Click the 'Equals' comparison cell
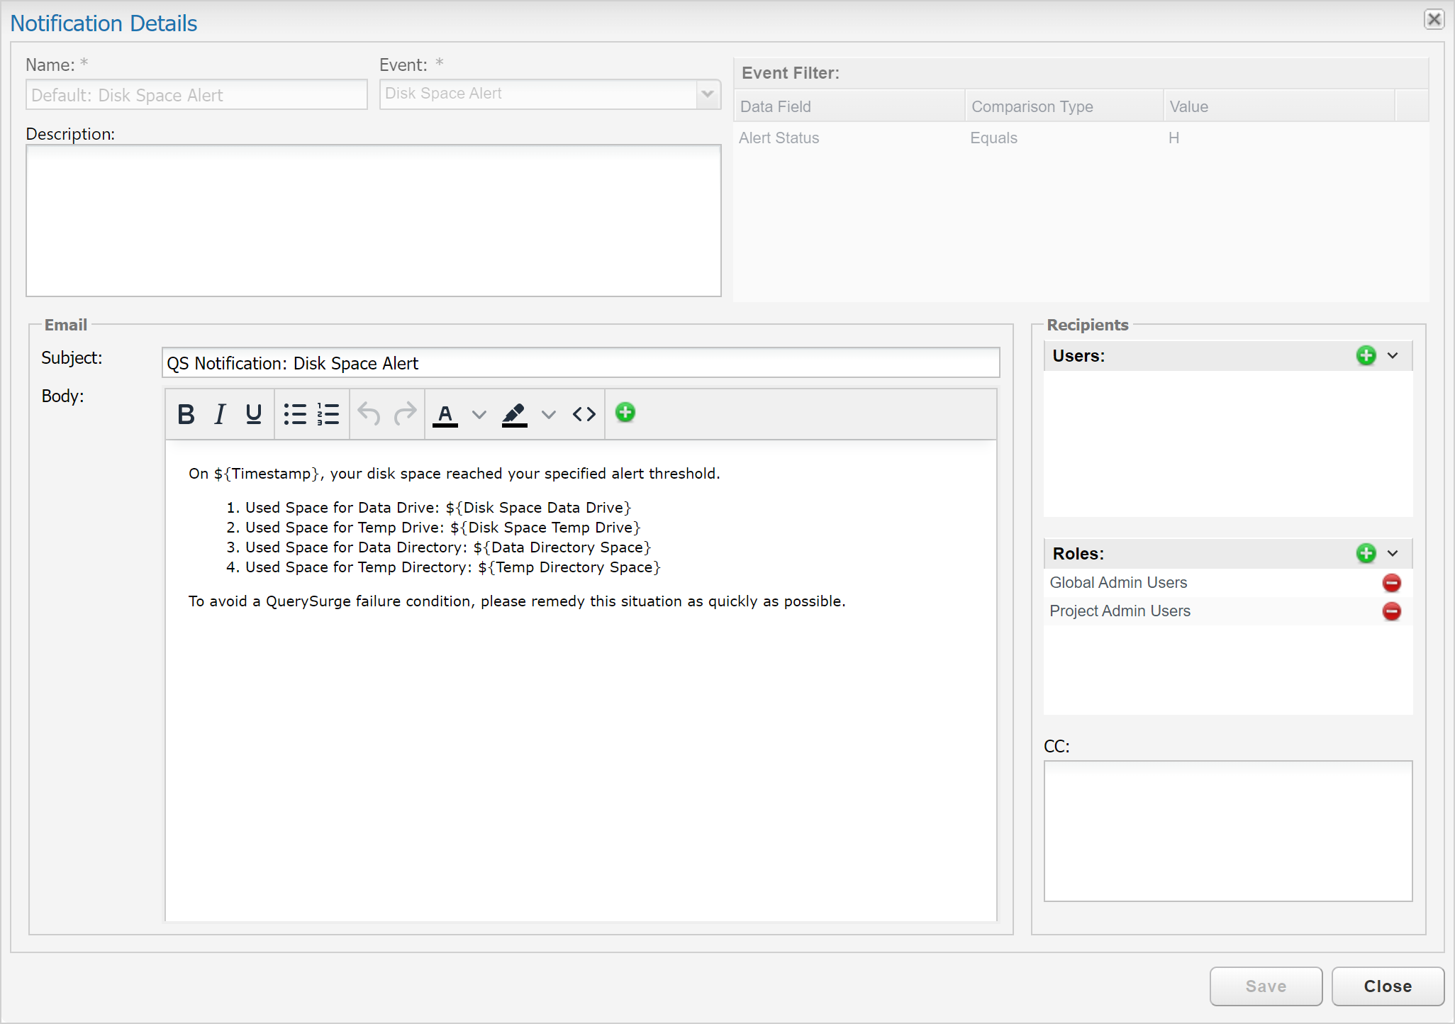Image resolution: width=1455 pixels, height=1024 pixels. click(x=993, y=138)
